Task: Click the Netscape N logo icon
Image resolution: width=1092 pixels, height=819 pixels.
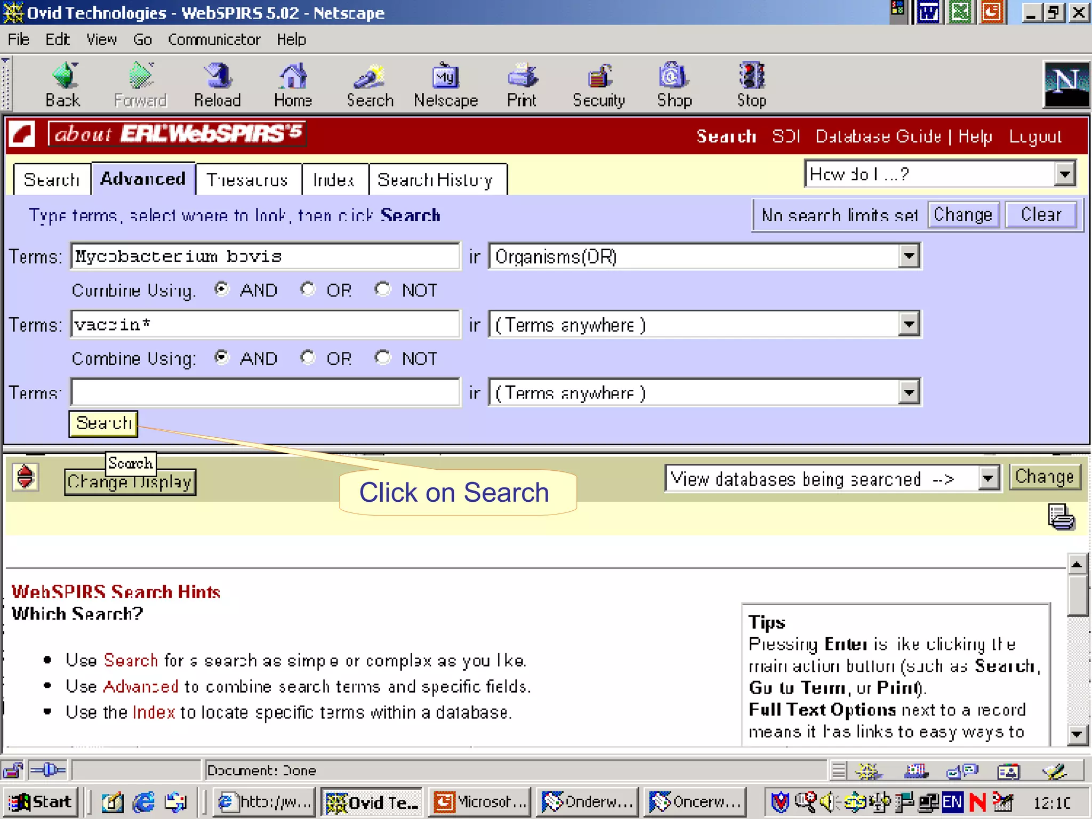Action: [1066, 85]
